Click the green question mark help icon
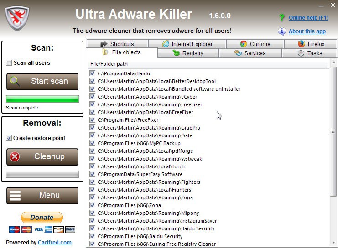The image size is (338, 249). click(x=281, y=18)
